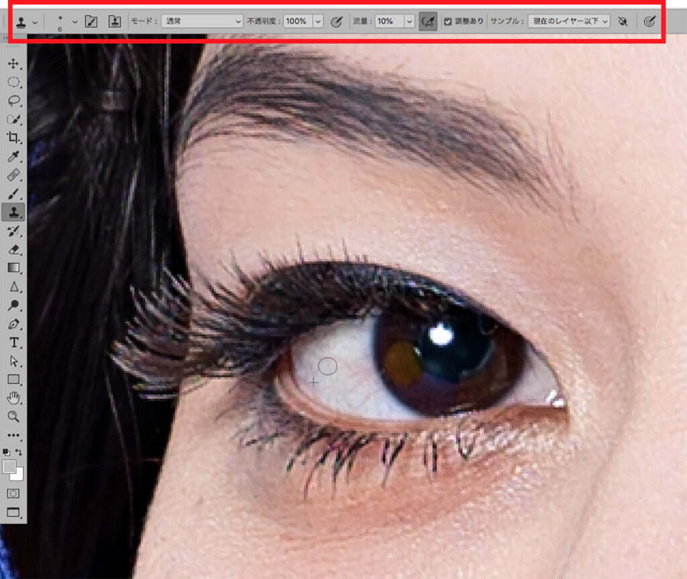Open the Brush Settings panel button
Viewport: 687px width, 579px height.
(91, 21)
